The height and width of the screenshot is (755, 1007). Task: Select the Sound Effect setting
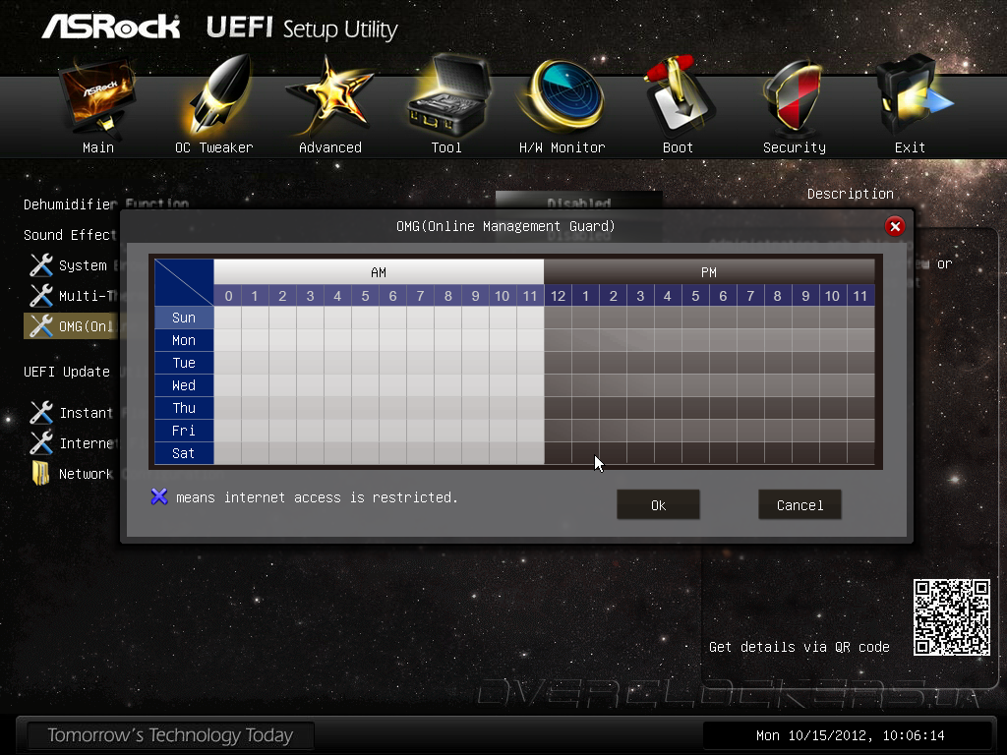click(70, 235)
